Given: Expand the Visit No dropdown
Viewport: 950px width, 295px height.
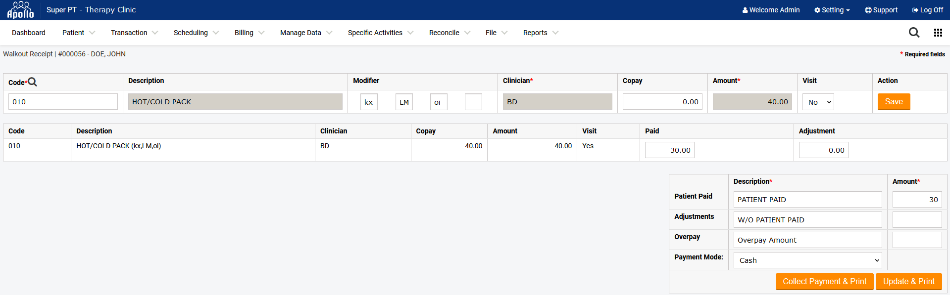Looking at the screenshot, I should pos(818,102).
